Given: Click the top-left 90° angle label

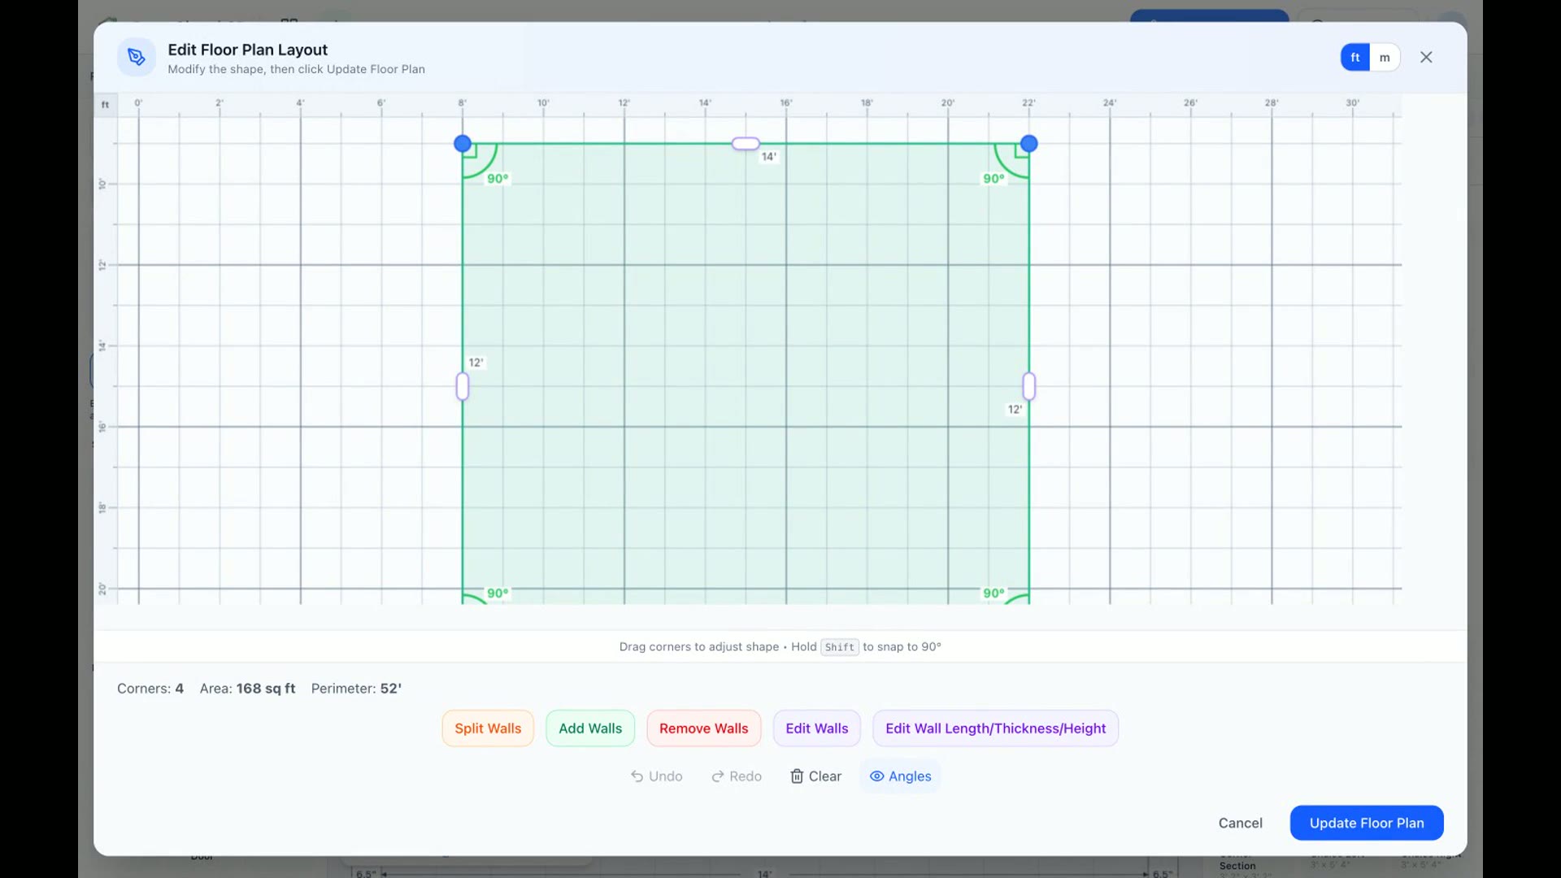Looking at the screenshot, I should click(498, 179).
